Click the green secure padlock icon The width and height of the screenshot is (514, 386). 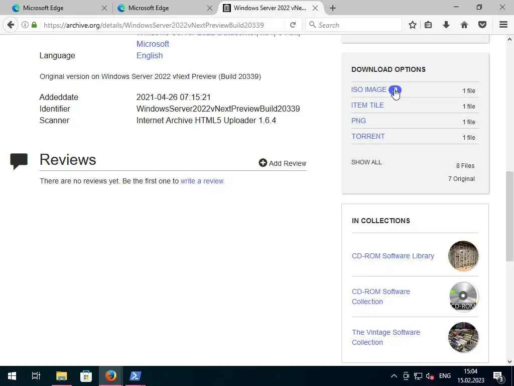point(34,25)
